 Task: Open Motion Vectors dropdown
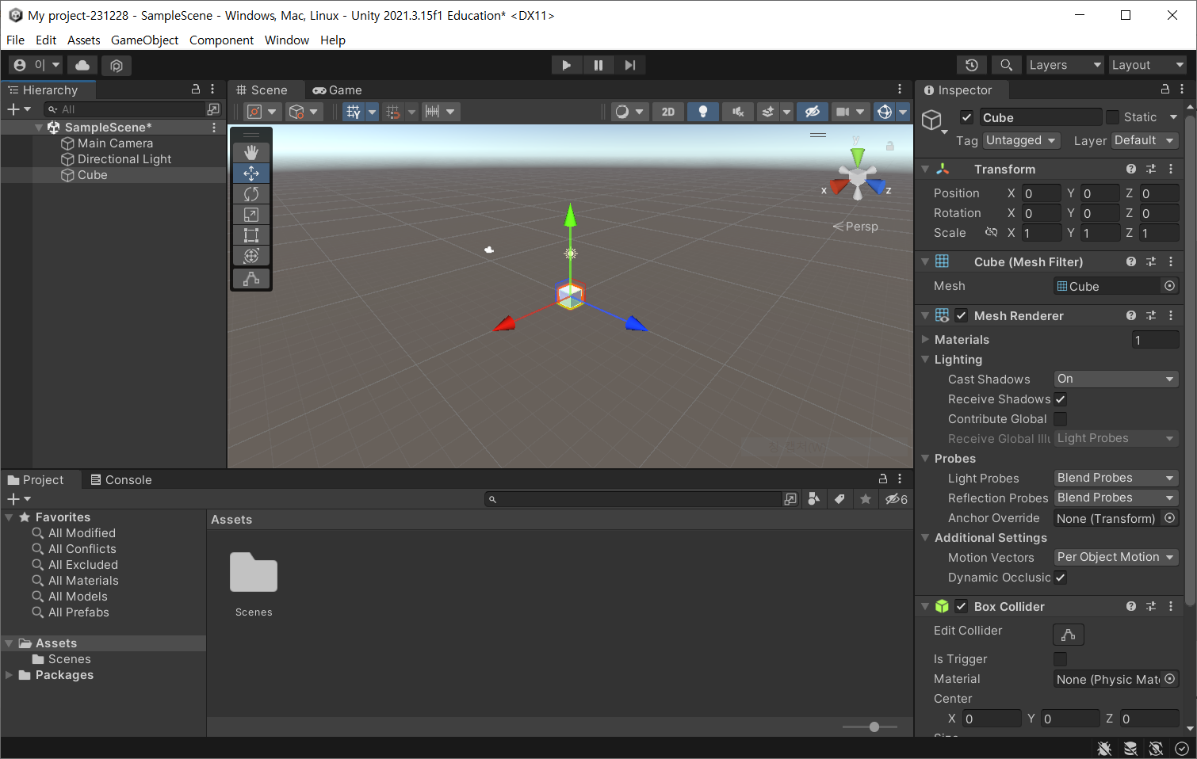(x=1116, y=557)
